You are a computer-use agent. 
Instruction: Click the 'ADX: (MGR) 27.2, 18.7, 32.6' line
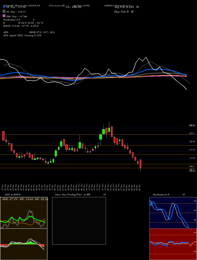pyautogui.click(x=29, y=32)
